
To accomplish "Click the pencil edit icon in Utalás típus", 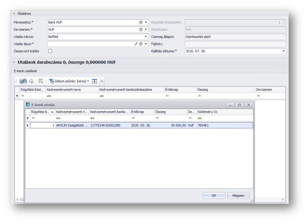I will coord(136,44).
